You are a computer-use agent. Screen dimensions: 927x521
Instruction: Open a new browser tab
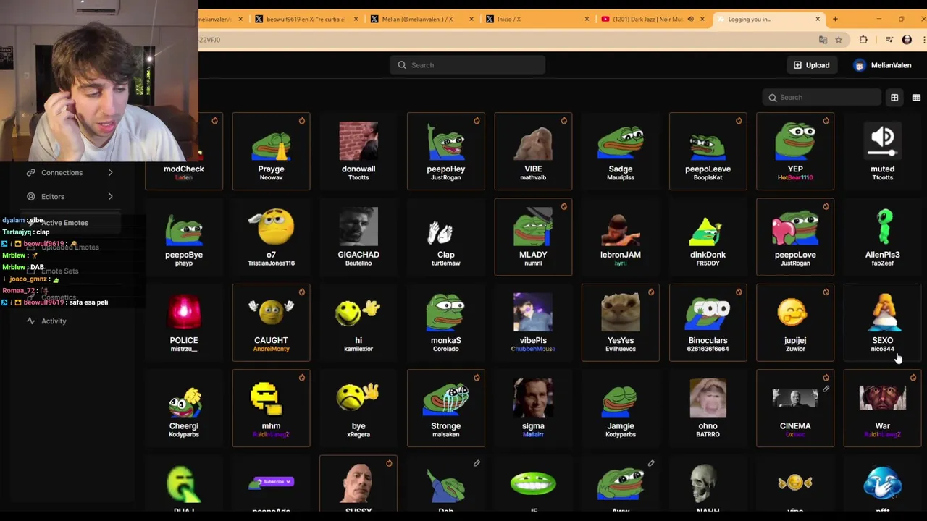click(835, 19)
